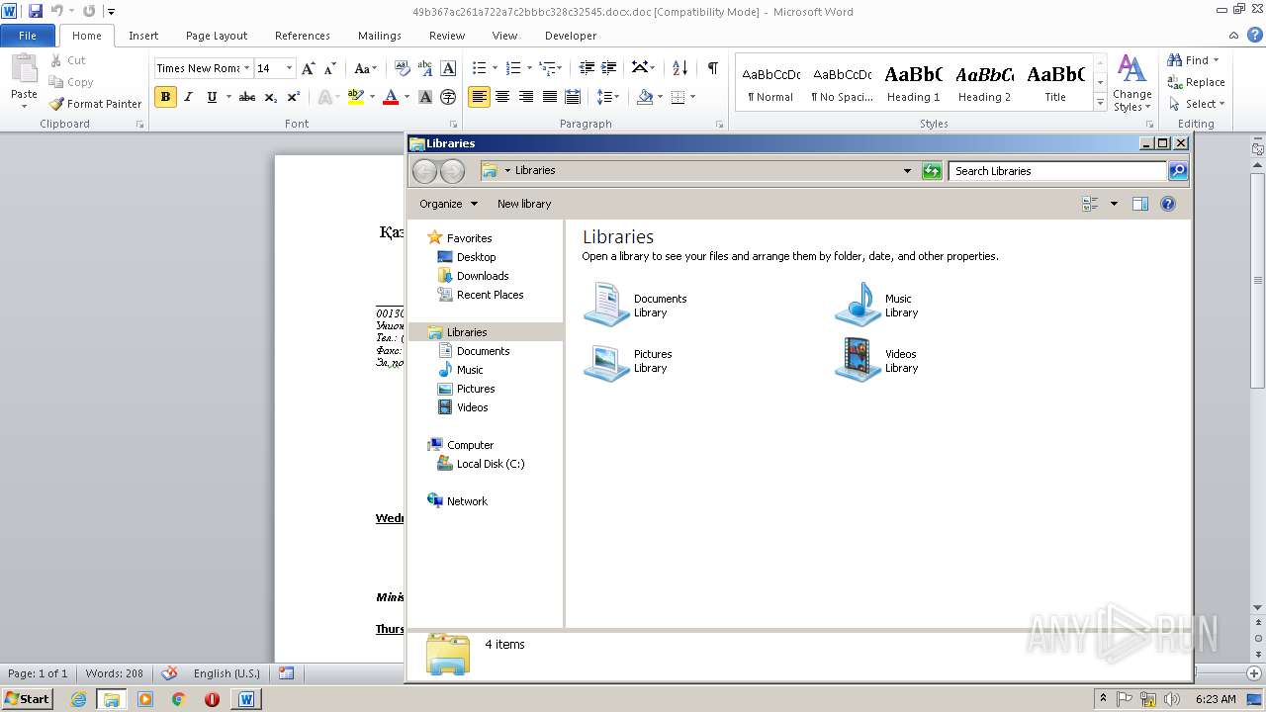This screenshot has width=1266, height=712.
Task: Open the Libraries address bar history dropdown
Action: coord(907,171)
